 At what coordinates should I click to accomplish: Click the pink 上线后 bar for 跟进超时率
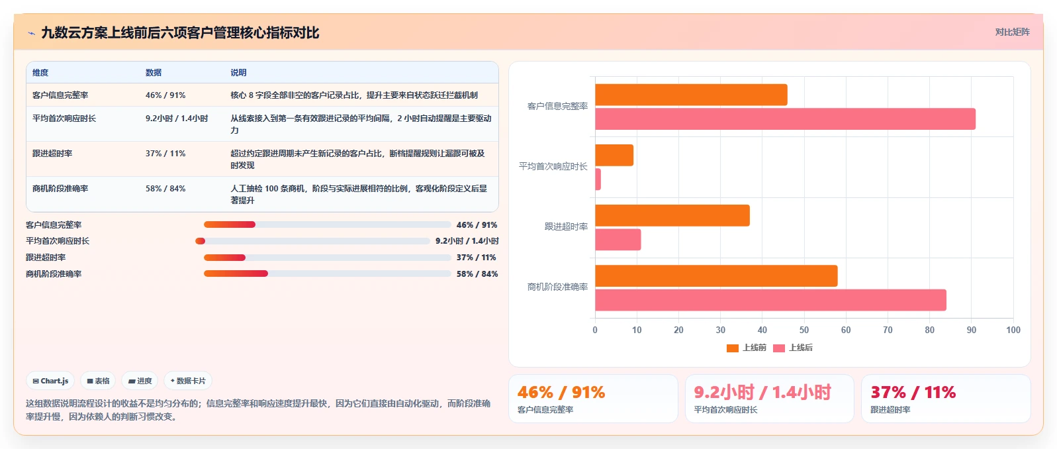618,240
